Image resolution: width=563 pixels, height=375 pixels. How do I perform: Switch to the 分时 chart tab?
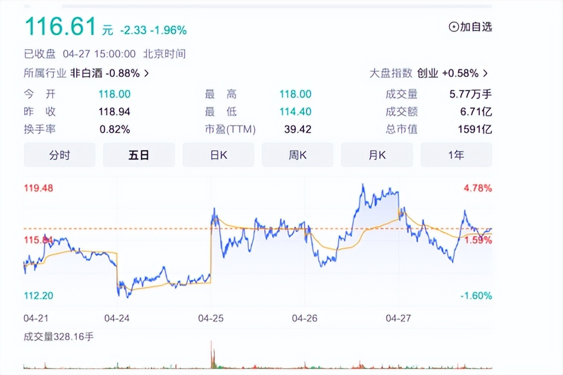pyautogui.click(x=59, y=155)
